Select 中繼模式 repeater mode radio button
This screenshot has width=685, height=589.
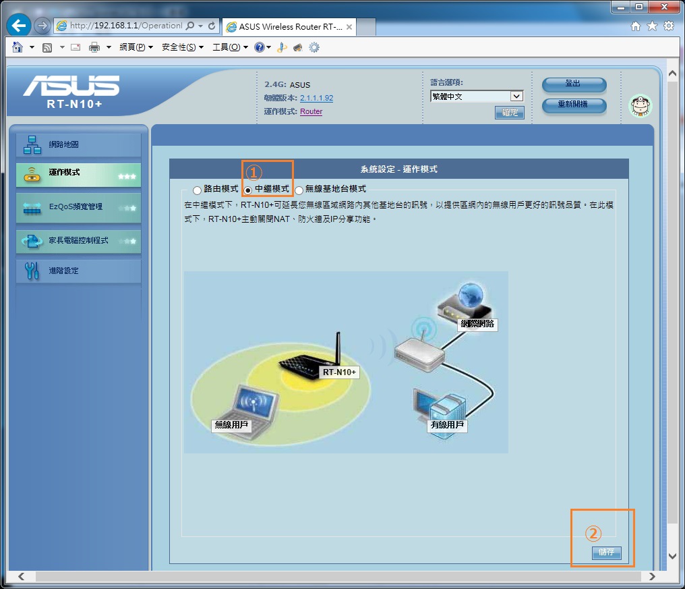(x=247, y=190)
